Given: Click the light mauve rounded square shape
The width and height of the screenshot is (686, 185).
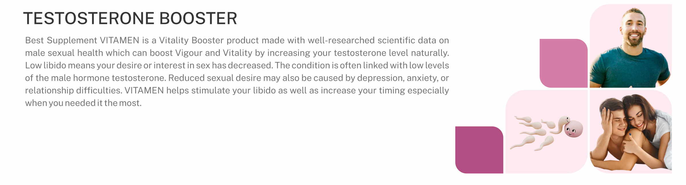Looking at the screenshot, I should (563, 63).
